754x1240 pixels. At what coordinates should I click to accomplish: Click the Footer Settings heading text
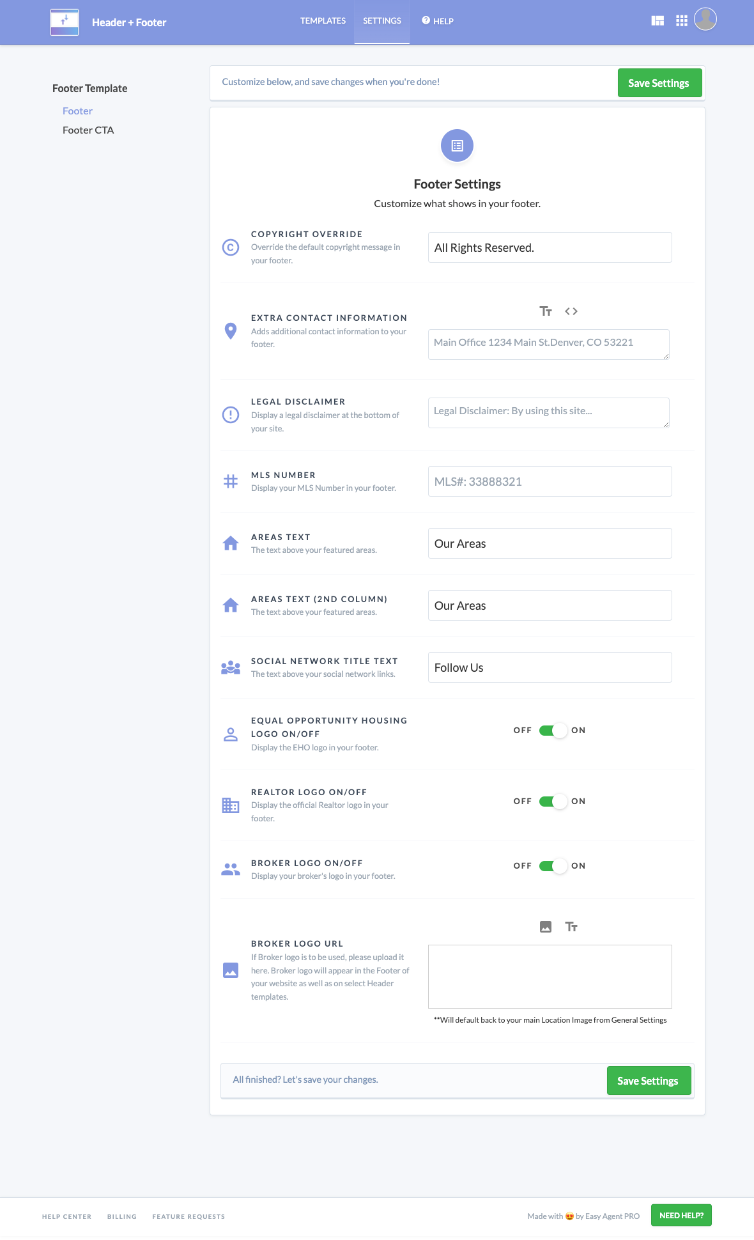(x=457, y=184)
